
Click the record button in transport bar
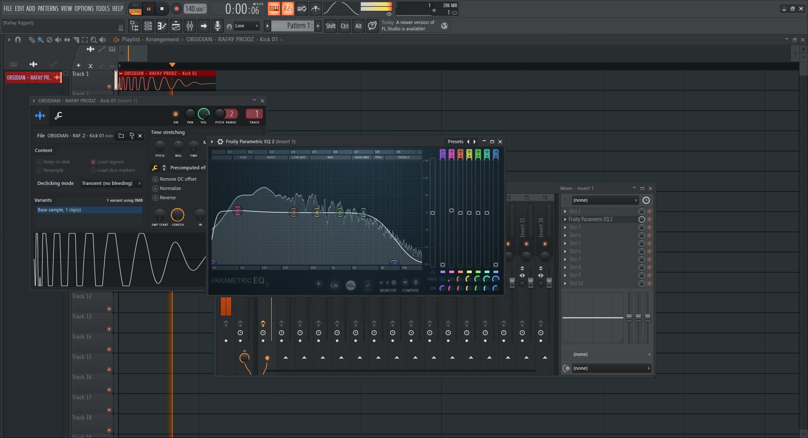[x=176, y=9]
